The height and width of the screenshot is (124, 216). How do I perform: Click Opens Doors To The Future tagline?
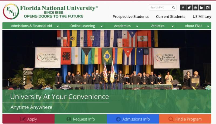[x=53, y=16]
